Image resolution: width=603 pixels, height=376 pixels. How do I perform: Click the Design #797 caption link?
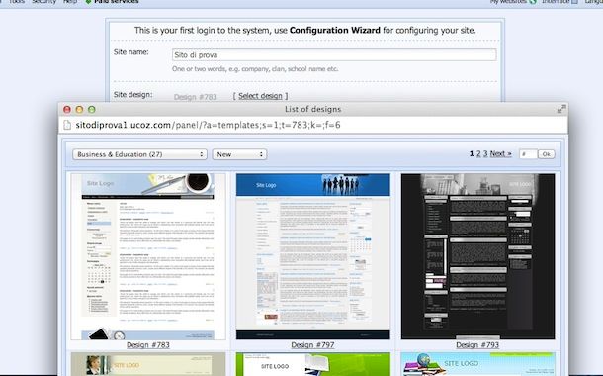pos(312,344)
